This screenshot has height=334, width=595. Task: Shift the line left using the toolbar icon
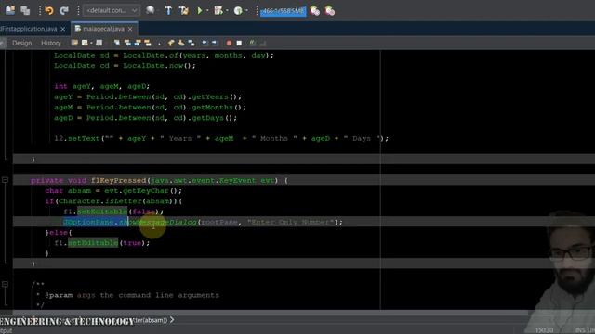point(205,43)
